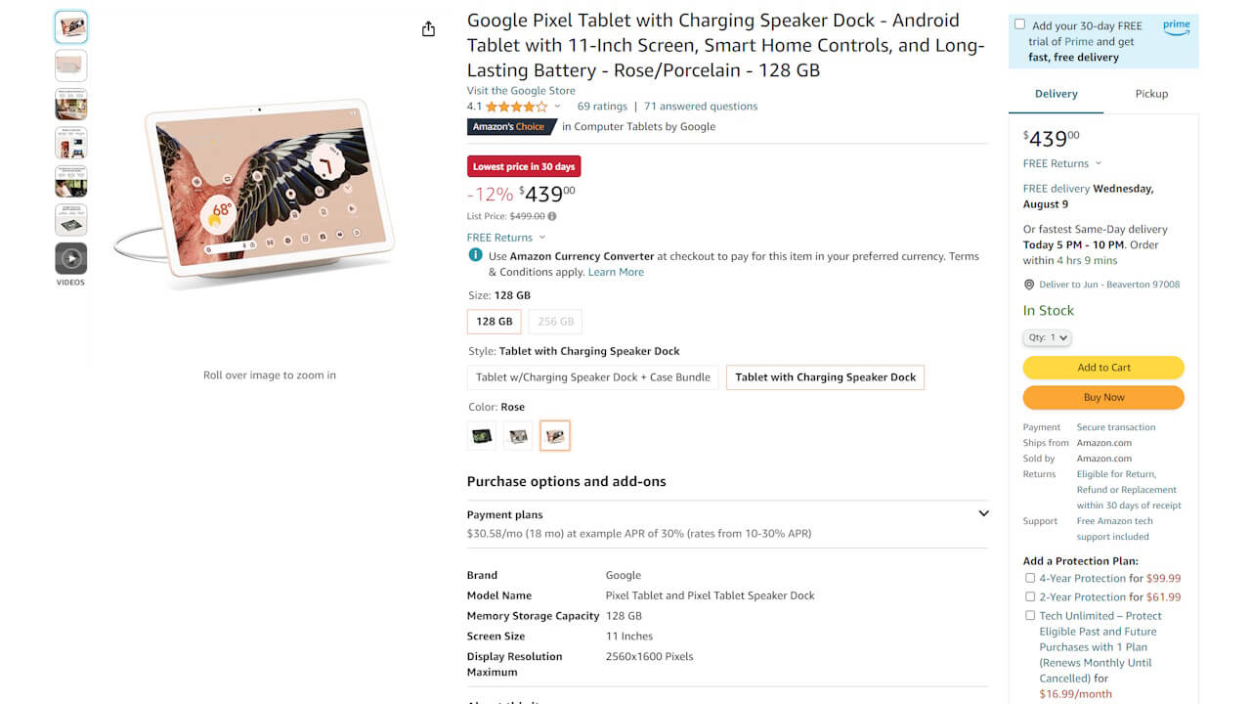Image resolution: width=1251 pixels, height=704 pixels.
Task: Click the Add to Cart button
Action: (x=1103, y=367)
